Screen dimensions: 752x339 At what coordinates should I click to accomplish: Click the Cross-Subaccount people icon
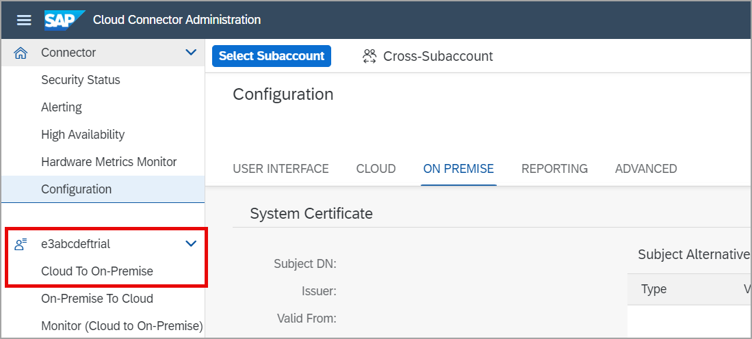click(369, 56)
